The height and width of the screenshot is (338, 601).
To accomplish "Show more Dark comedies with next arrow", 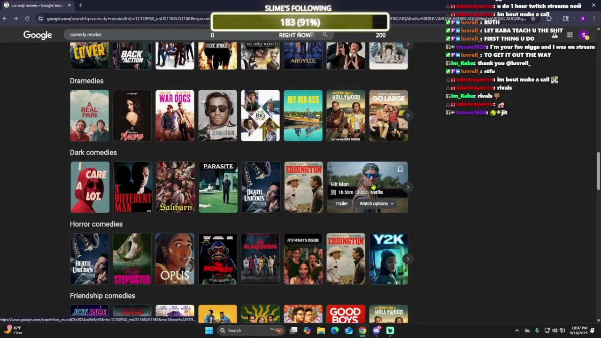I will point(408,187).
